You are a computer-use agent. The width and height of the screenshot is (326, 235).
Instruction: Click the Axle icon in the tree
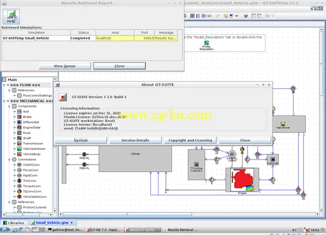pyautogui.click(x=19, y=111)
